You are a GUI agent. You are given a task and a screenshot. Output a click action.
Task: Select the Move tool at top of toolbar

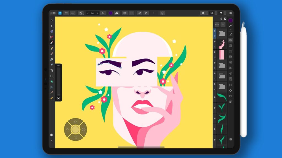[x=52, y=20]
